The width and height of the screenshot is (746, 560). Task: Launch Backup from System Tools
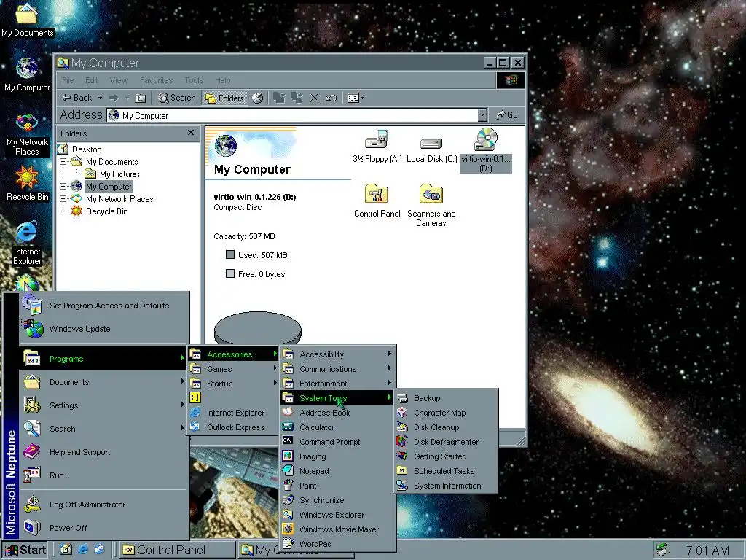(446, 398)
